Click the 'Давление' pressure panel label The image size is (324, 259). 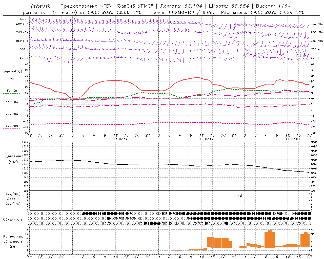click(13, 156)
